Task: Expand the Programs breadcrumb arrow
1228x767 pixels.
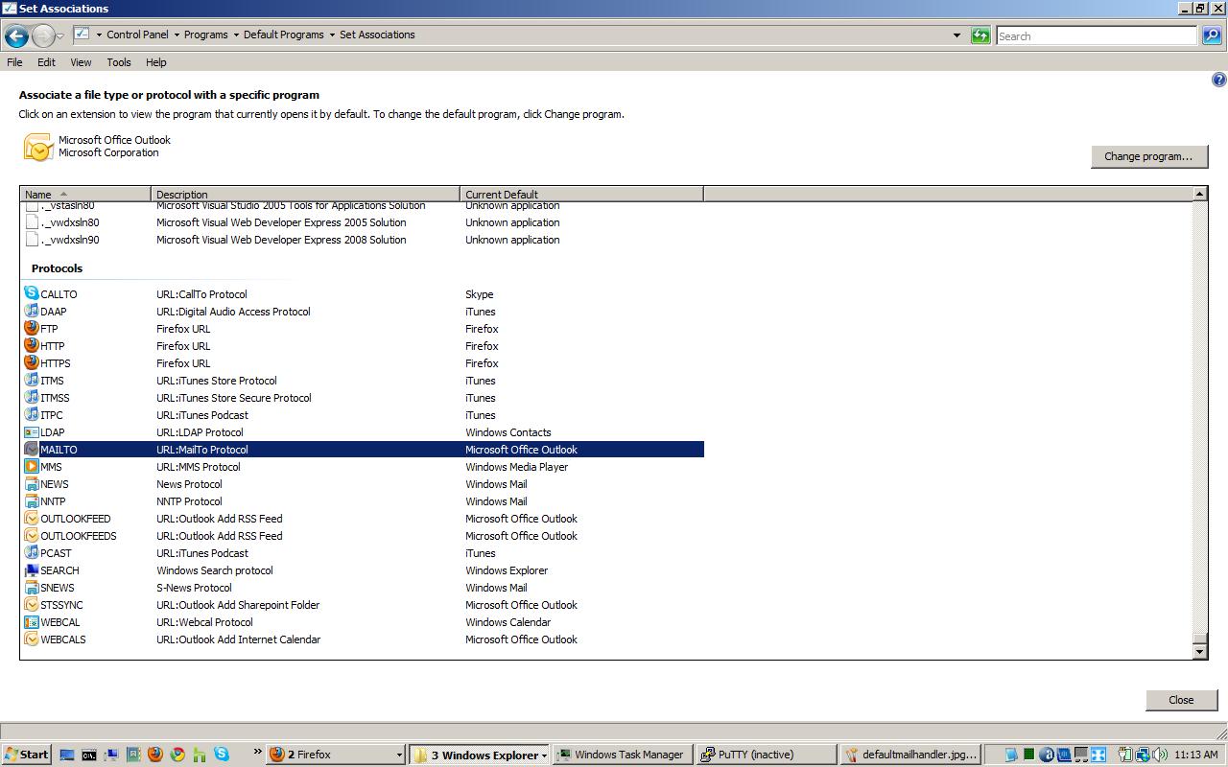Action: pos(235,35)
